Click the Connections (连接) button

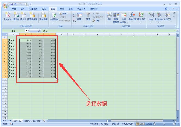[x=63, y=14]
